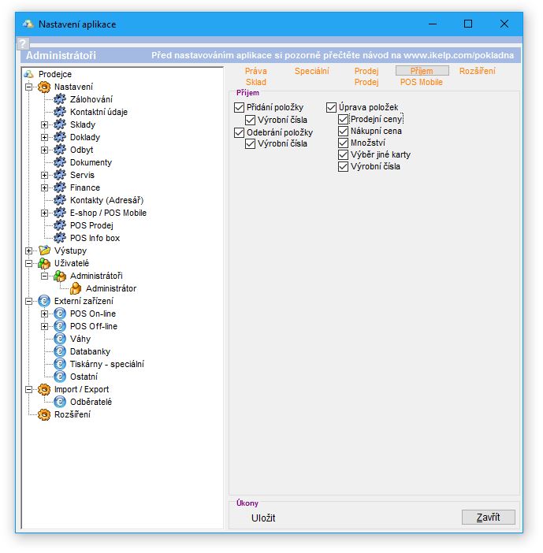Screen dimensions: 543x553
Task: Expand the Sklady tree node
Action: click(x=45, y=124)
